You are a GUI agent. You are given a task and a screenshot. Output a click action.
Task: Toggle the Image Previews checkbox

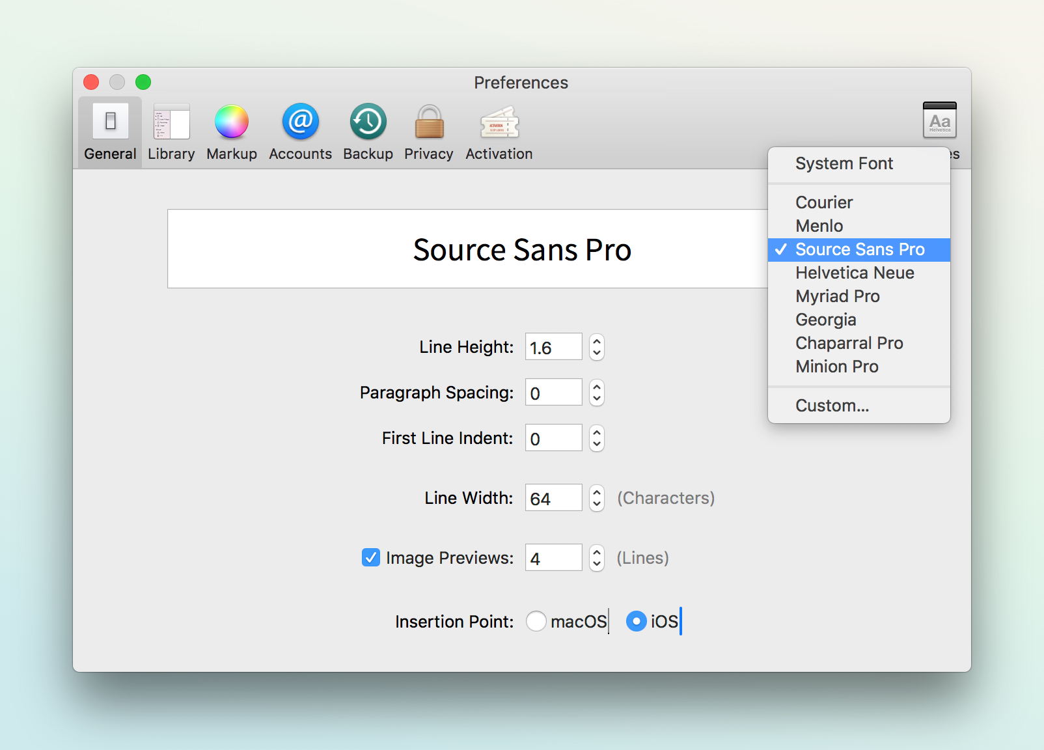click(371, 557)
